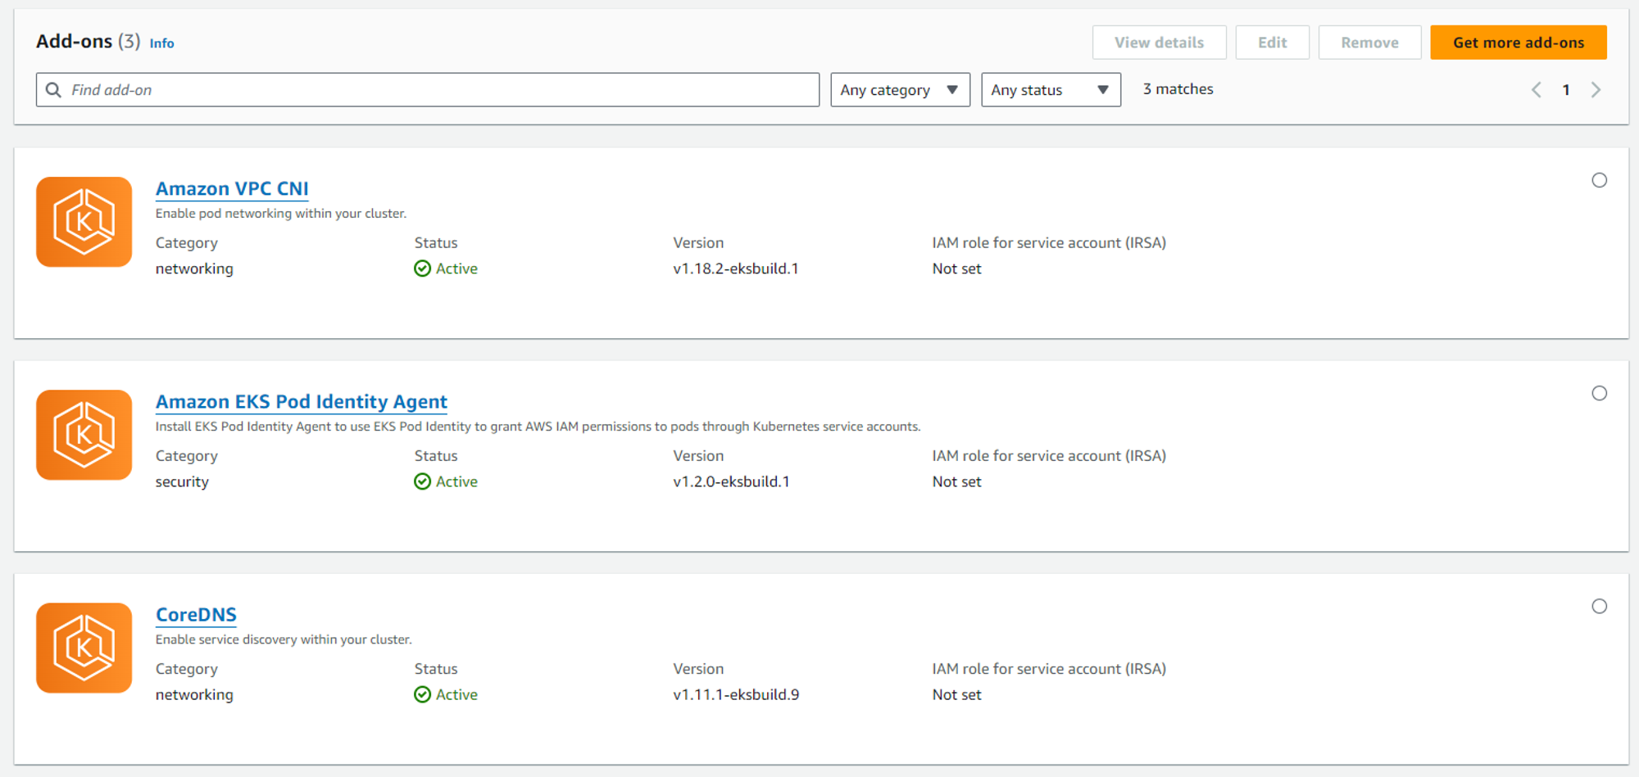This screenshot has width=1639, height=777.
Task: Click the EKS Pod Identity Agent add-on icon
Action: pyautogui.click(x=83, y=434)
